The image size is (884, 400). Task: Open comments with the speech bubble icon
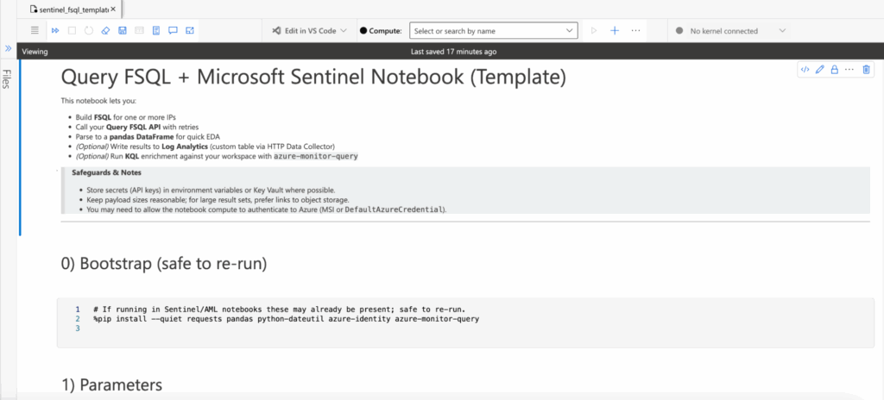click(173, 30)
